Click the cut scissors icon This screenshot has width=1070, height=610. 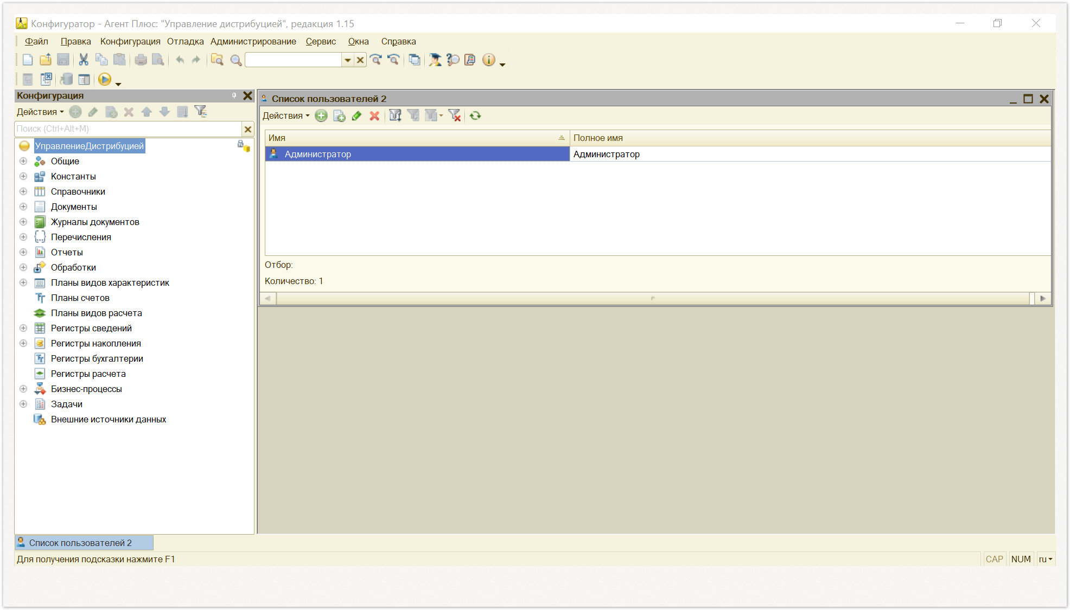click(83, 60)
